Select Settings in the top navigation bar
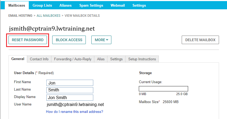The width and height of the screenshot is (227, 119). click(x=139, y=5)
